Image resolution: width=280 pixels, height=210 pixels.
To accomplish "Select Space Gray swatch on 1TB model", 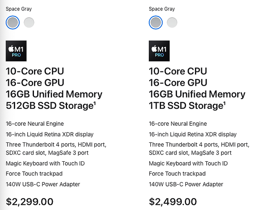I will [156, 23].
